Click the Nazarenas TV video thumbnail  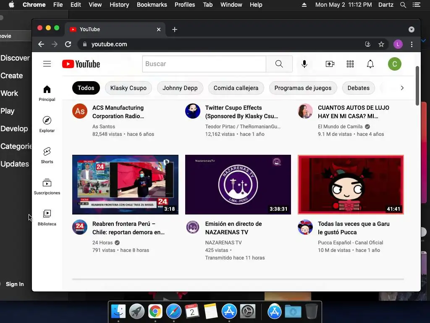(238, 185)
